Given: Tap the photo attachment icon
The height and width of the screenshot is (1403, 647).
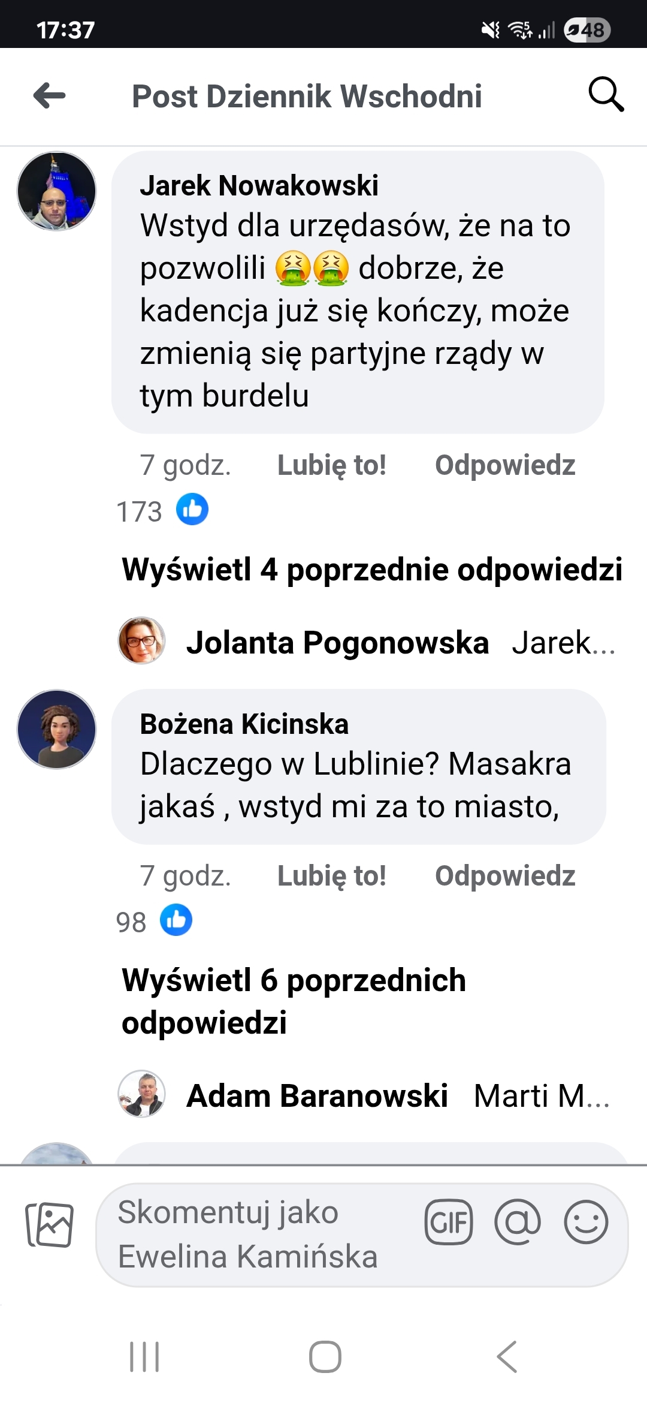Looking at the screenshot, I should pyautogui.click(x=50, y=1224).
